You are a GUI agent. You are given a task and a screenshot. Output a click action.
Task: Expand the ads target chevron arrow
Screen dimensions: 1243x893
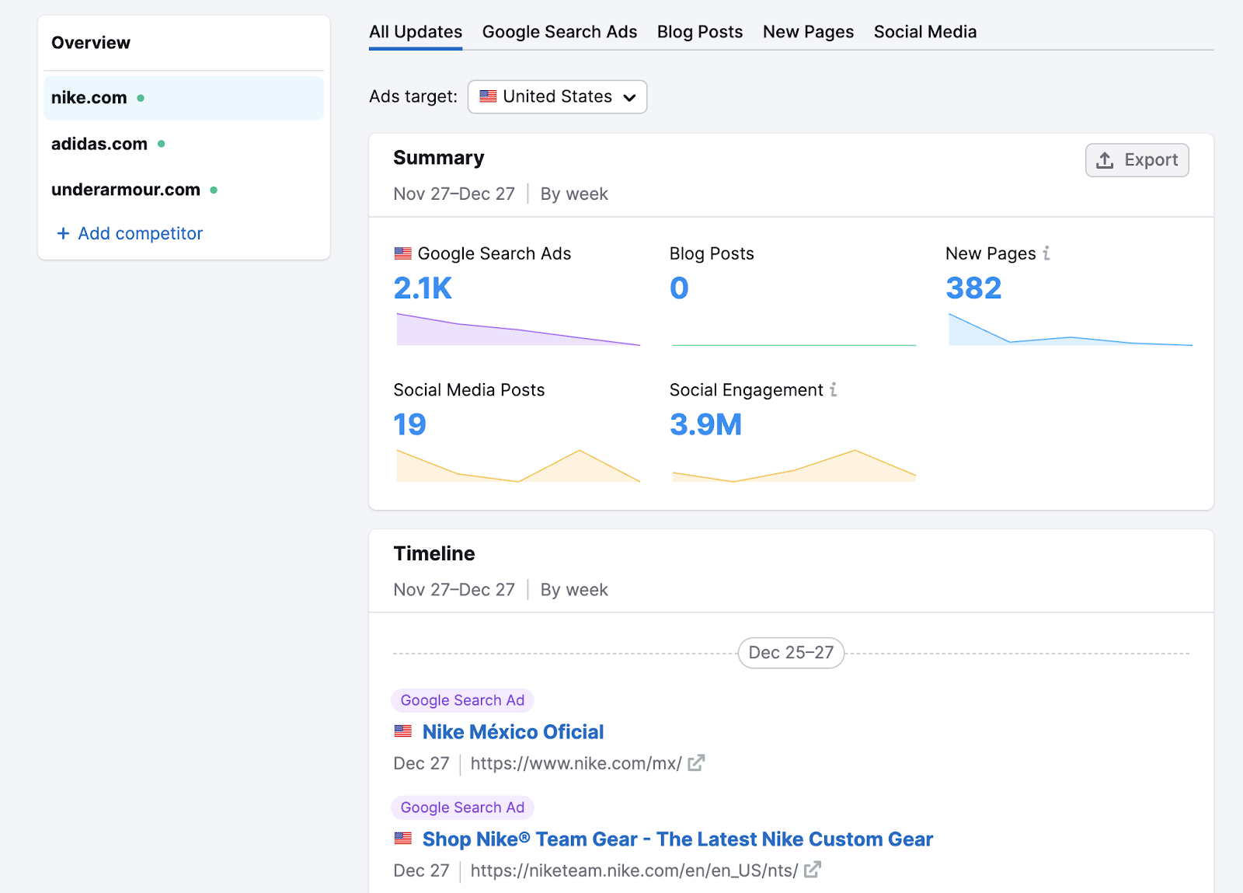629,97
